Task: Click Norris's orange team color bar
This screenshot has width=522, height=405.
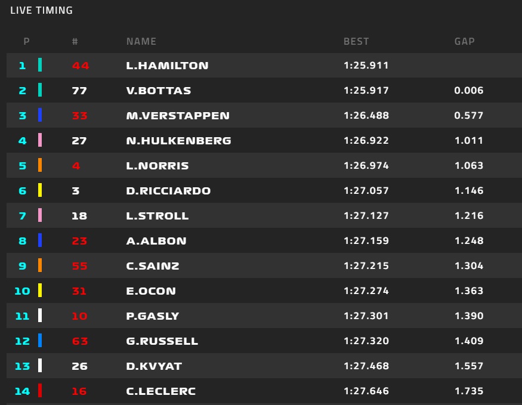Action: (40, 165)
